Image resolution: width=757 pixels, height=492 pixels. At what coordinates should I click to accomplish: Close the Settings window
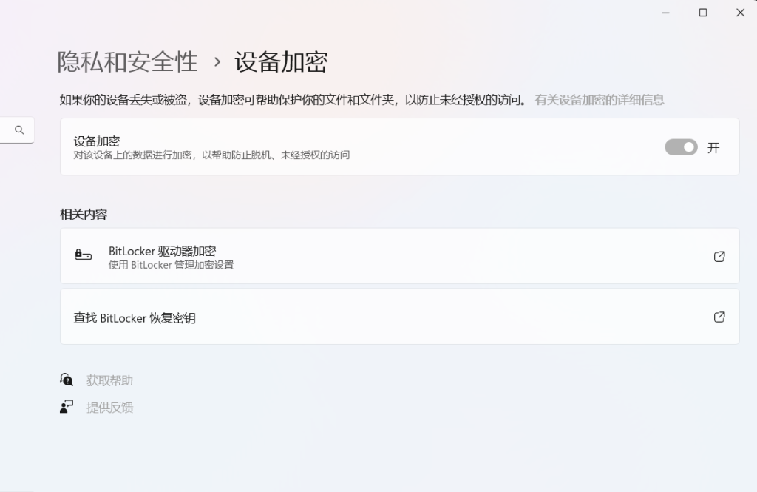coord(740,13)
